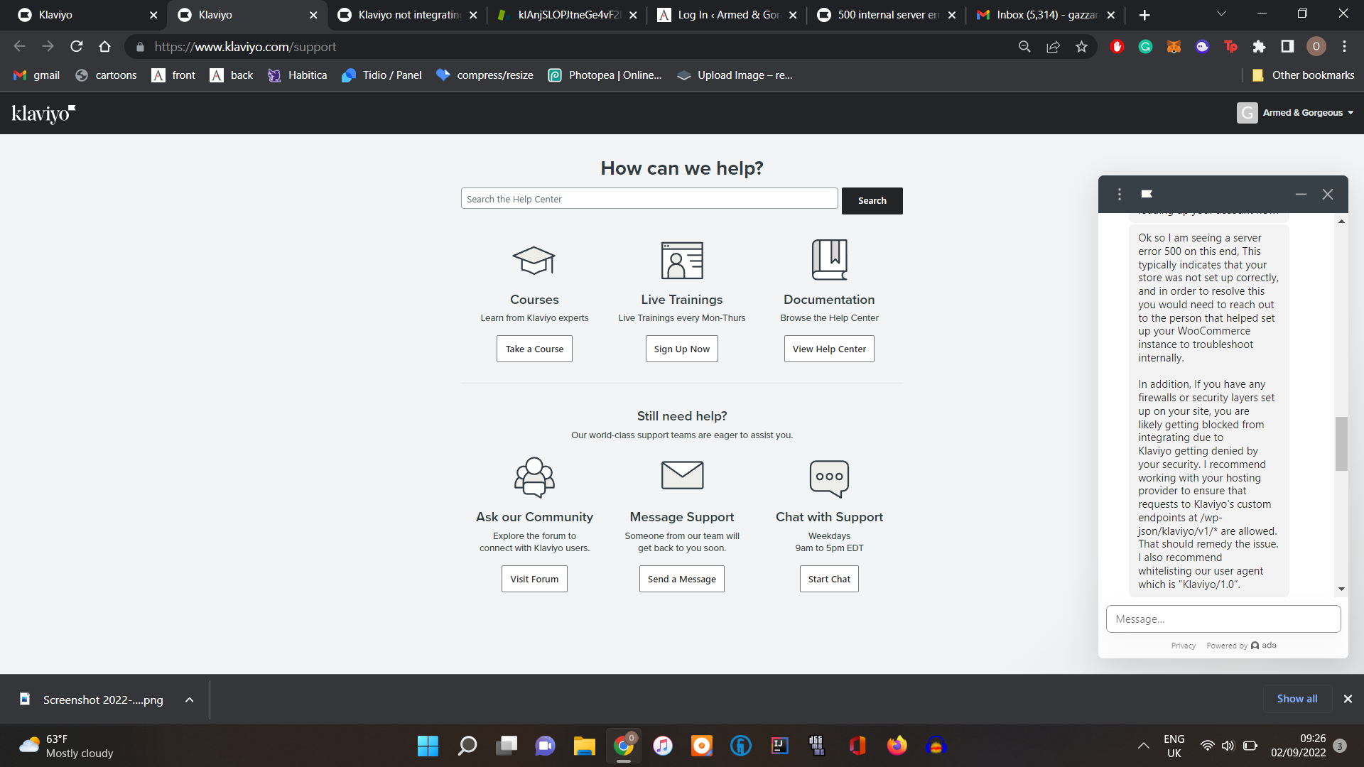This screenshot has height=767, width=1364.
Task: Open the tab search dropdown arrow
Action: (x=1221, y=14)
